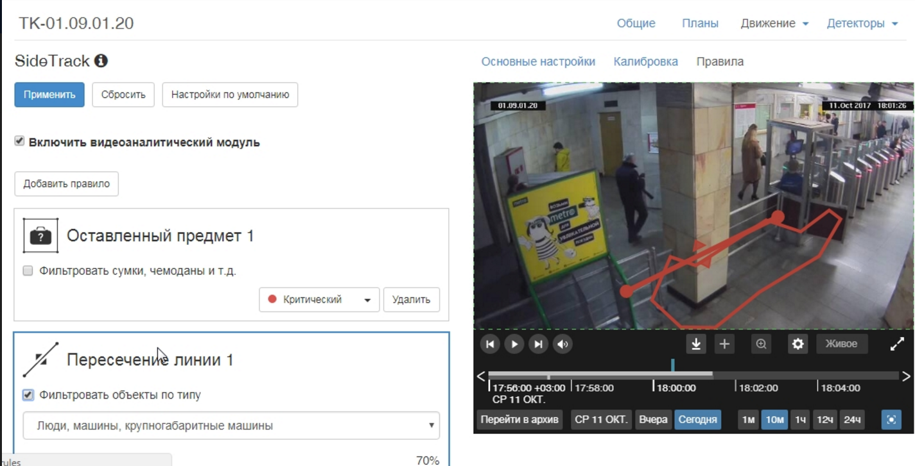Skip to previous frame in player
Image resolution: width=915 pixels, height=466 pixels.
(490, 344)
